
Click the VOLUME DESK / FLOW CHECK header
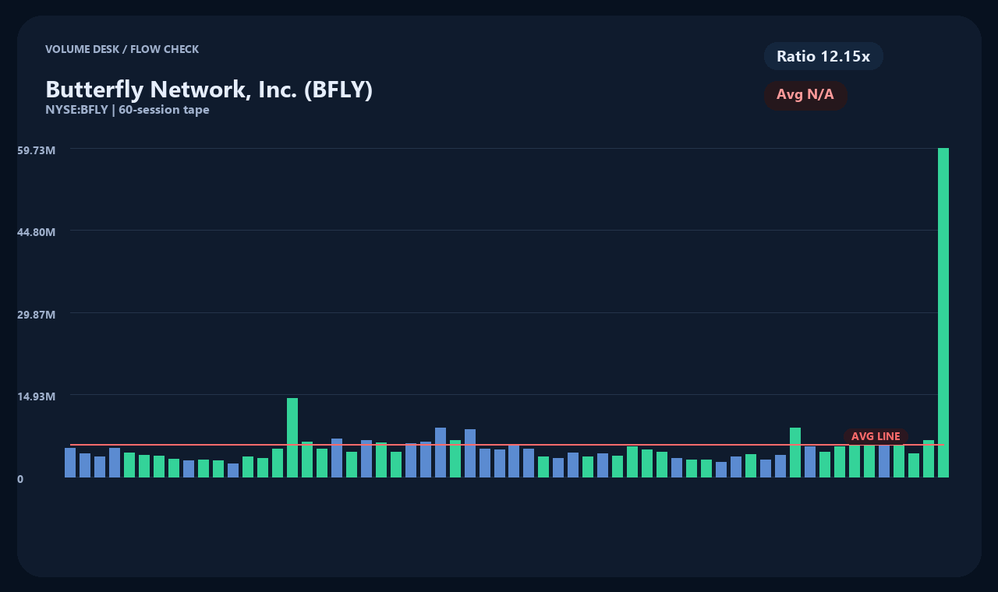point(122,49)
